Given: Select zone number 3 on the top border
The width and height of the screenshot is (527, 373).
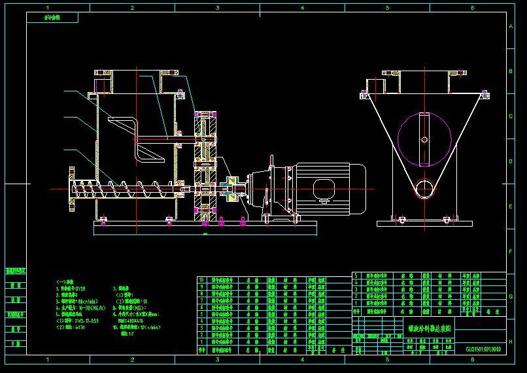Looking at the screenshot, I should point(218,8).
